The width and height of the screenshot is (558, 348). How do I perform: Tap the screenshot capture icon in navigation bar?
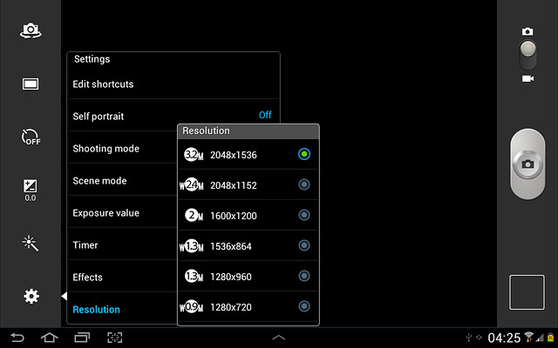coord(114,338)
